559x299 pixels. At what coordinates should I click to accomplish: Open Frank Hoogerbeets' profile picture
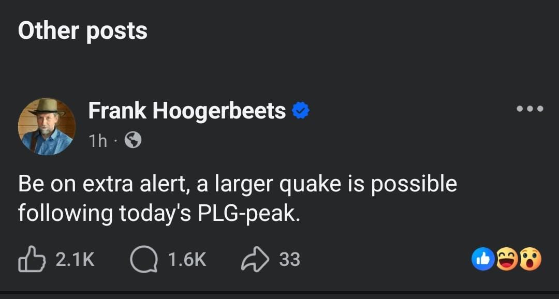coord(47,126)
